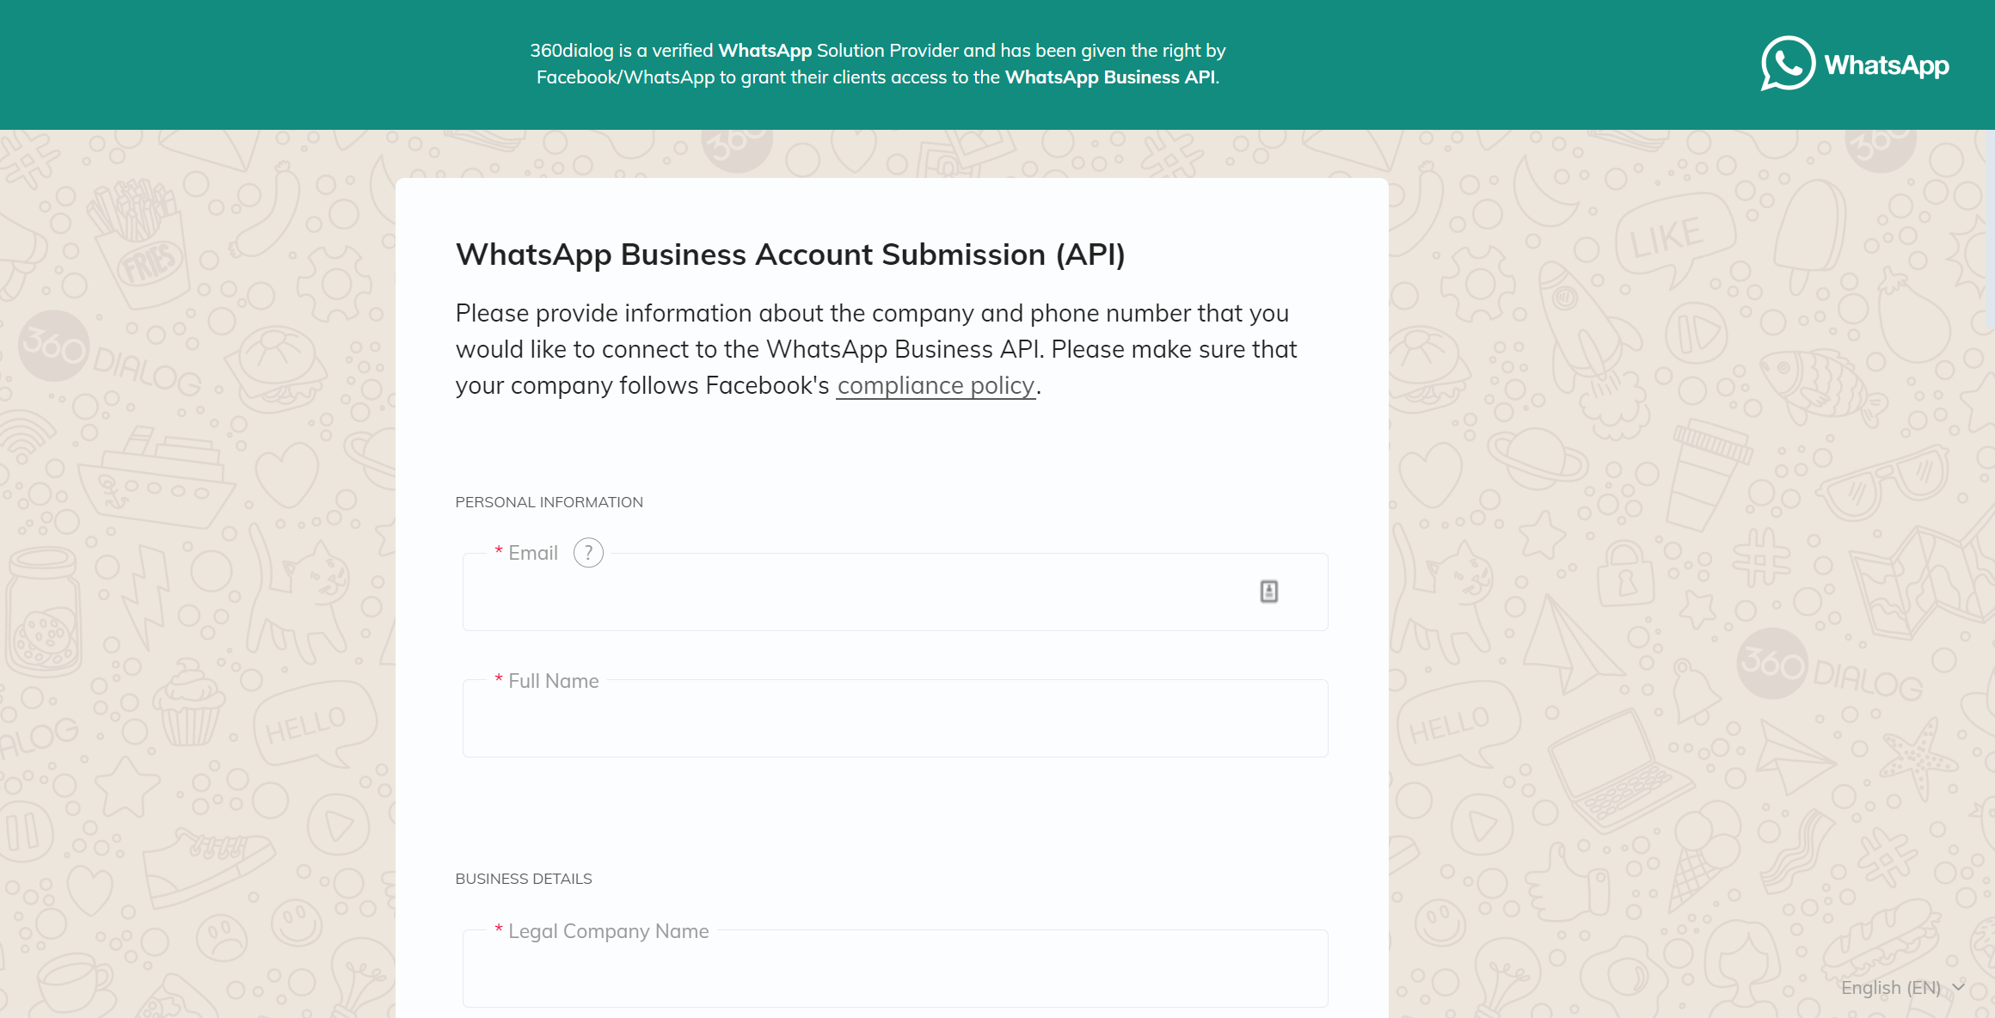Click the WhatsApp Business Account Submission title
Viewport: 1995px width, 1018px height.
point(790,254)
